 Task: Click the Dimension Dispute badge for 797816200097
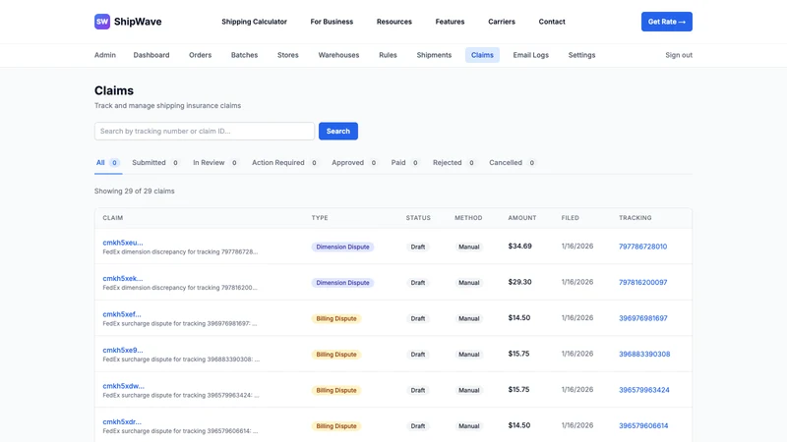tap(342, 283)
